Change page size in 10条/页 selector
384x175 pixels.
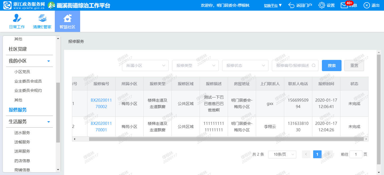282,154
